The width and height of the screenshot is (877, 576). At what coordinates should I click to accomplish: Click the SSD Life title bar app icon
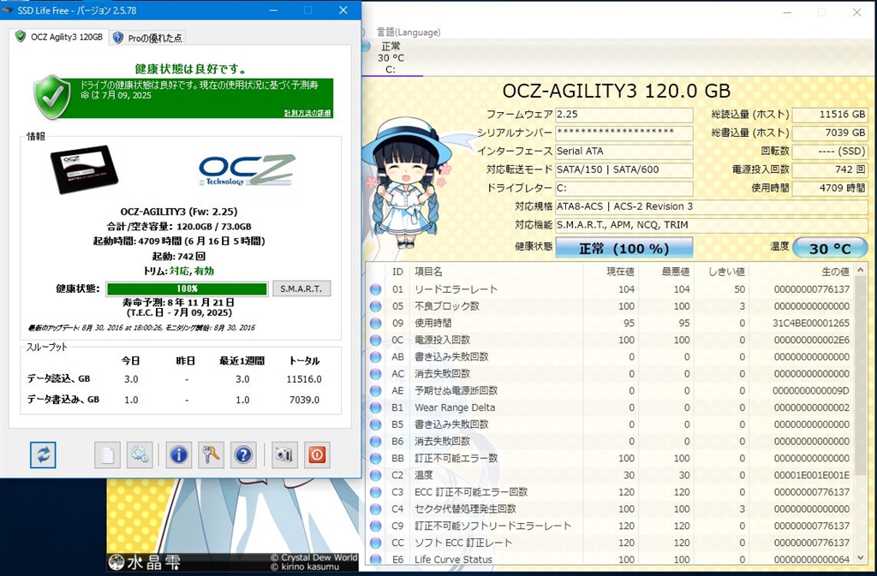click(7, 10)
